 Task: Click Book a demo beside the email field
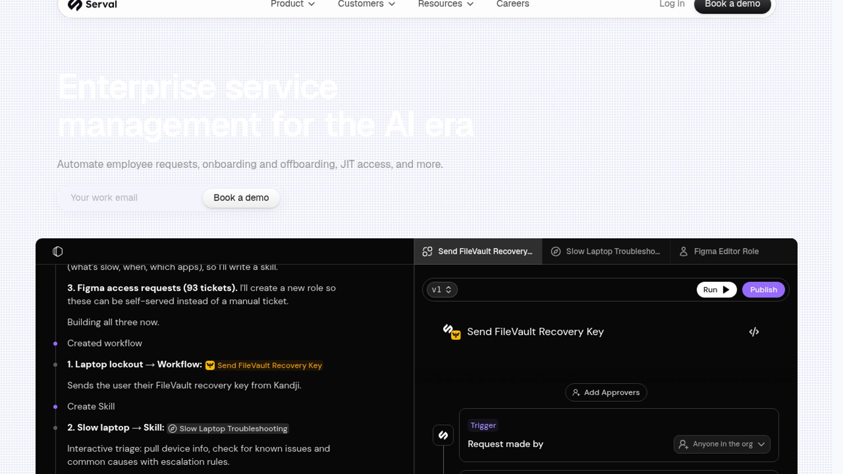point(241,198)
